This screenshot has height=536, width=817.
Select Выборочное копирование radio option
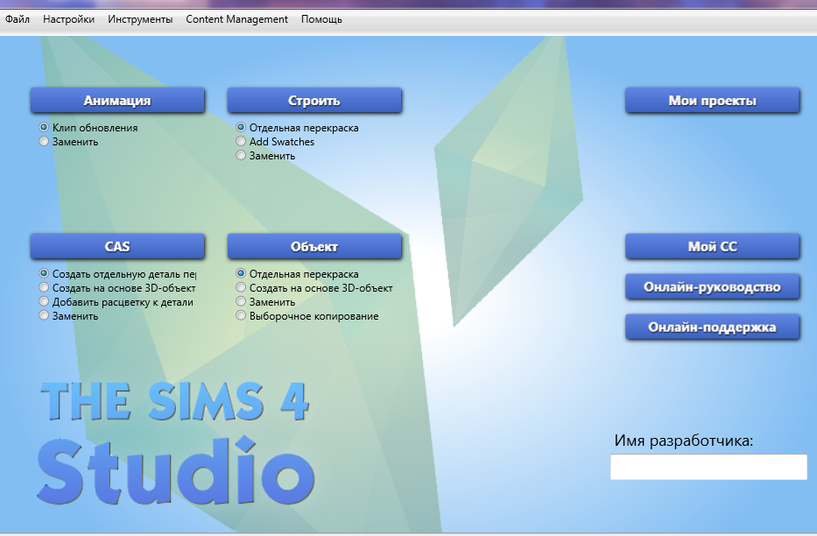click(241, 316)
